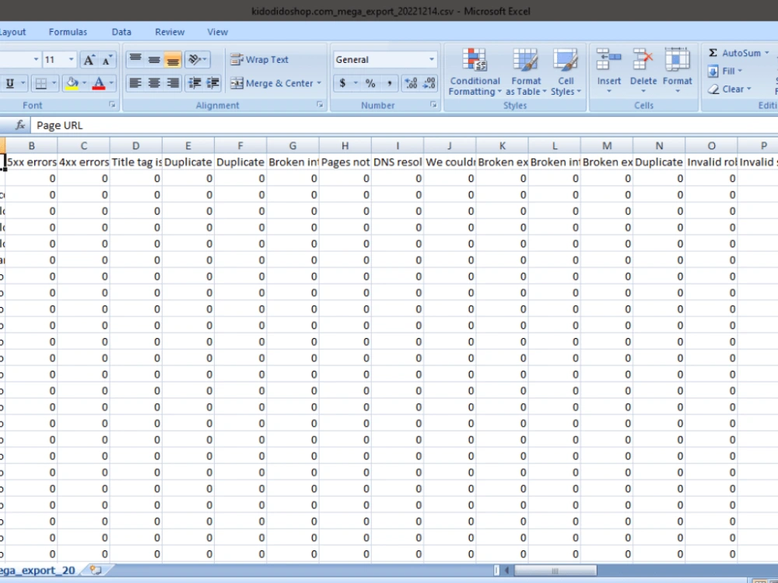Select column H header
Viewport: 778px width, 583px height.
[x=345, y=146]
